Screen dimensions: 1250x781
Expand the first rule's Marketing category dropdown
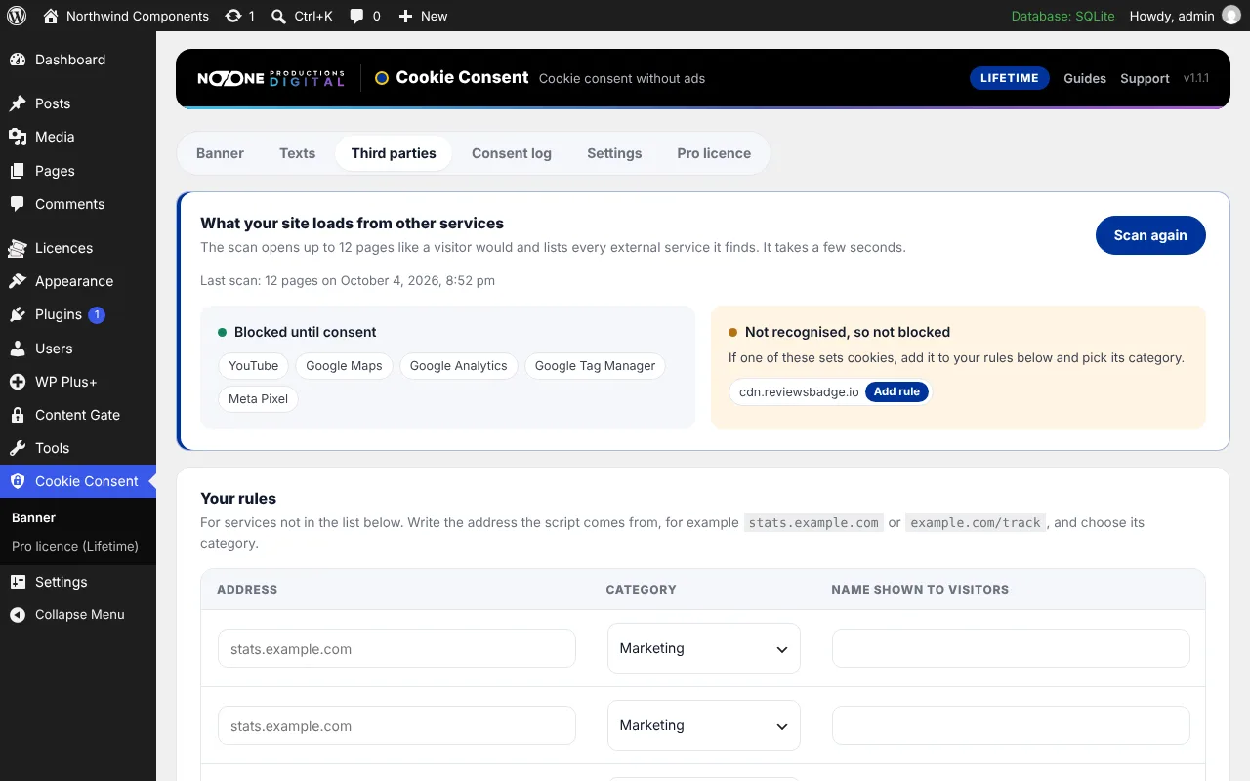click(704, 648)
